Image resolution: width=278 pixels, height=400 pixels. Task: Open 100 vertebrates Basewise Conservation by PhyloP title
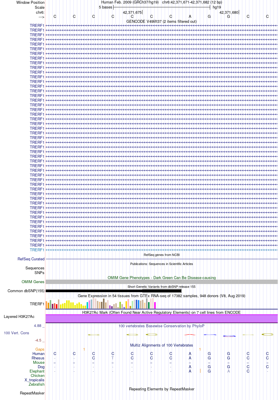coord(162,326)
